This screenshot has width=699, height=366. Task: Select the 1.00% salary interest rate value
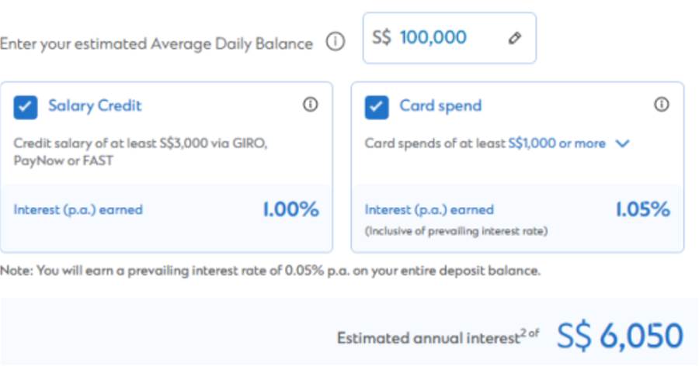292,209
